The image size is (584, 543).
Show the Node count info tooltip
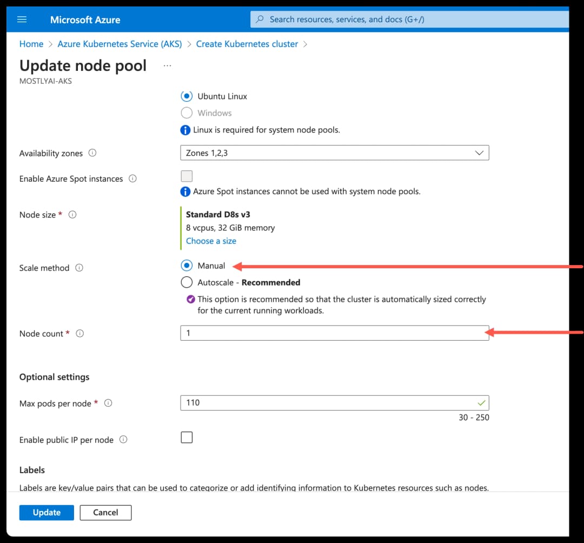[79, 333]
